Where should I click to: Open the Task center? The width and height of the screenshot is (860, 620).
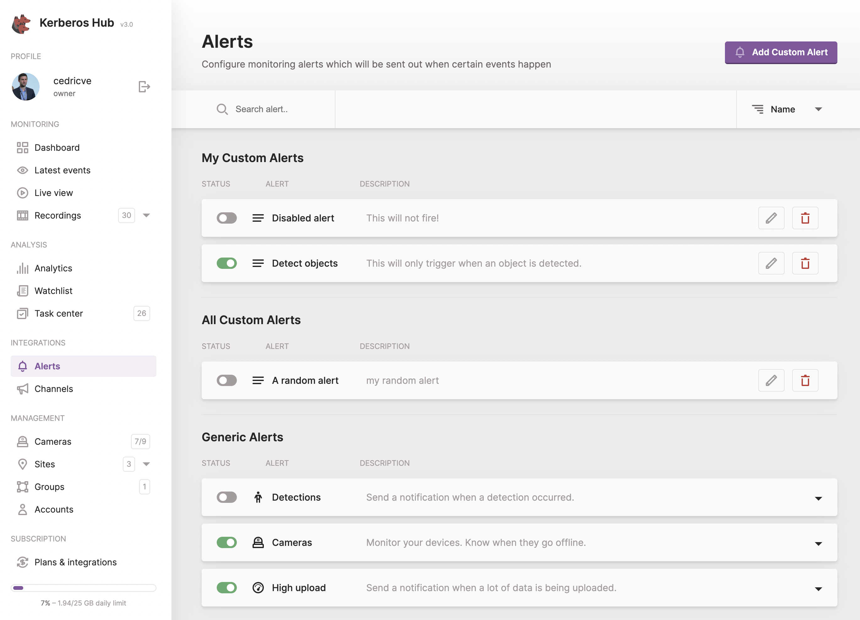coord(58,313)
